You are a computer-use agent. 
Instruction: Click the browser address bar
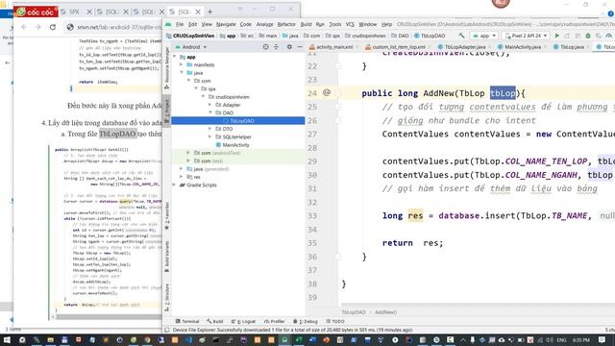pyautogui.click(x=119, y=27)
